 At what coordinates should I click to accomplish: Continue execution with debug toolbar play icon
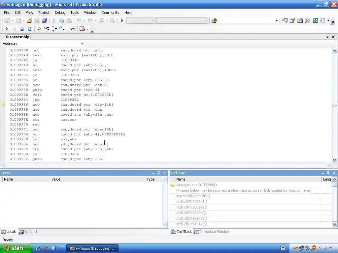[x=7, y=29]
